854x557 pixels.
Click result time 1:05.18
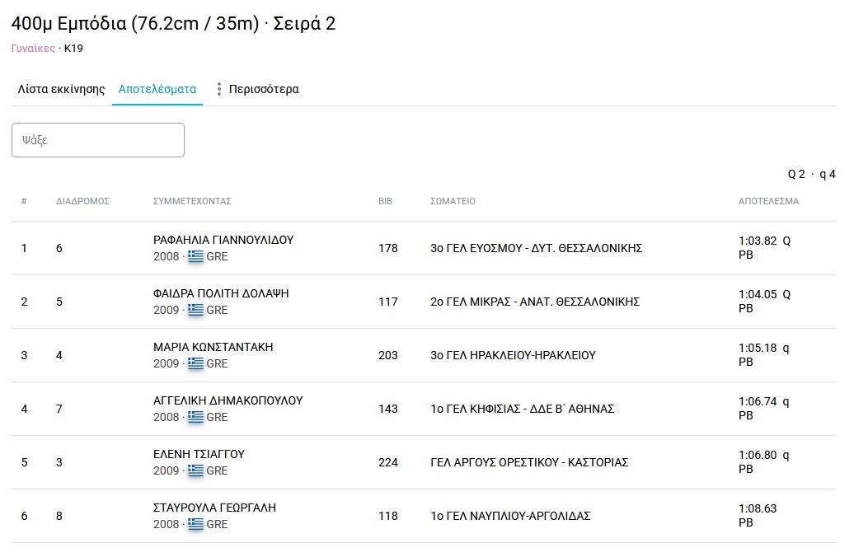758,348
